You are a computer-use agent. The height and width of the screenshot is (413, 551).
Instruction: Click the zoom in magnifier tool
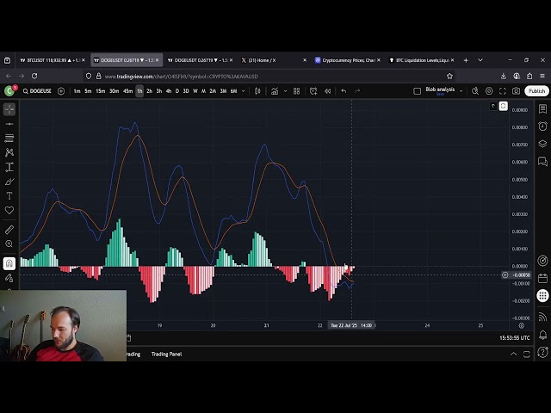(x=9, y=244)
